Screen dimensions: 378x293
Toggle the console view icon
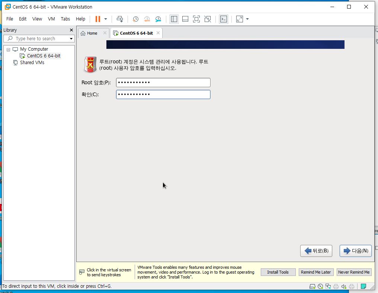pos(224,19)
